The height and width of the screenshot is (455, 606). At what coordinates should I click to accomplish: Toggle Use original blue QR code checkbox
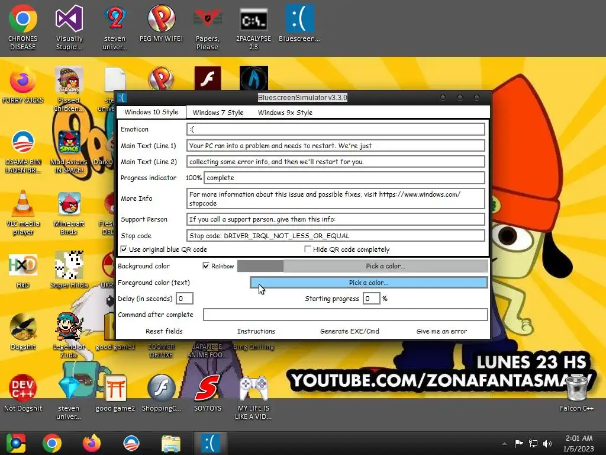point(124,249)
